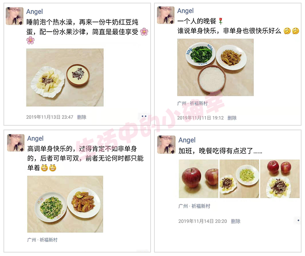Image resolution: width=305 pixels, height=256 pixels.
Task: Open the two red apples photo
Action: click(x=198, y=179)
